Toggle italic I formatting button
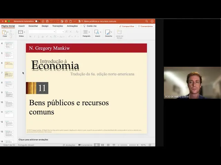This screenshot has width=221, height=165. point(35,37)
